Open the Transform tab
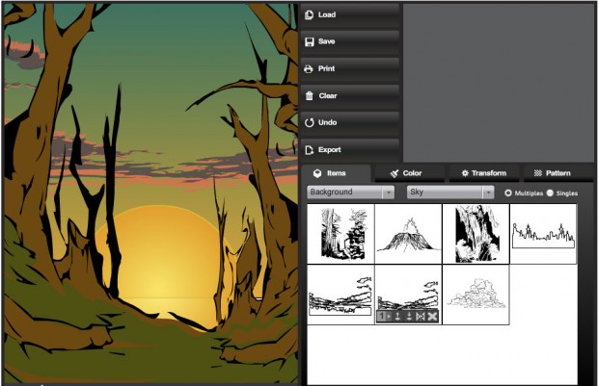The image size is (598, 386). (x=484, y=173)
